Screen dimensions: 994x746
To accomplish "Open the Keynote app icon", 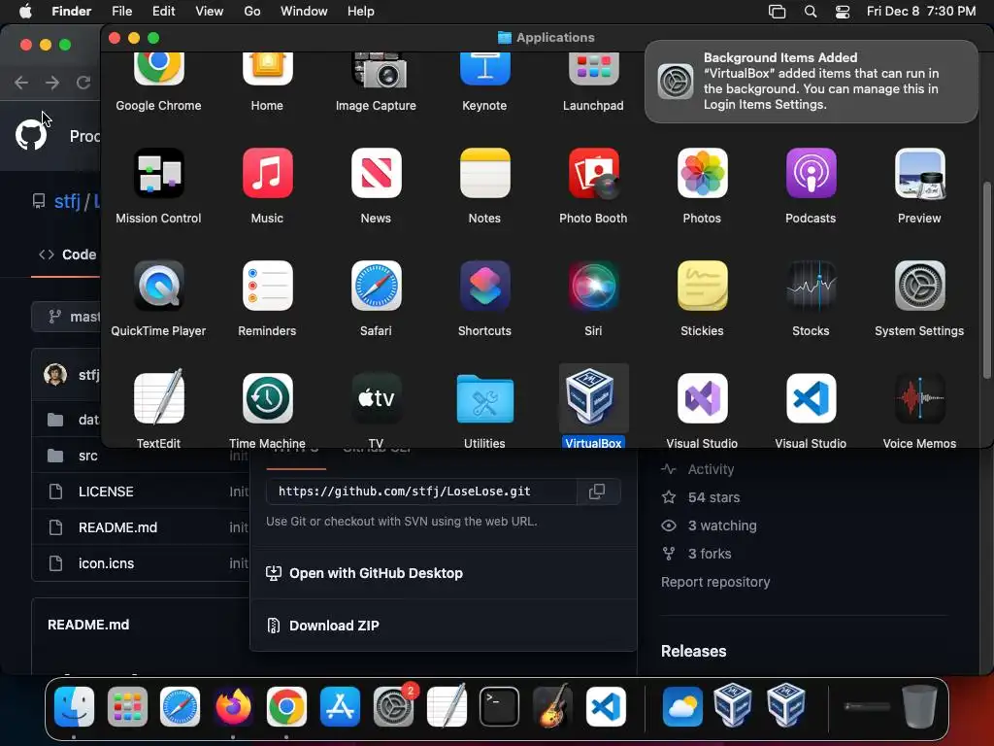I will 484,69.
